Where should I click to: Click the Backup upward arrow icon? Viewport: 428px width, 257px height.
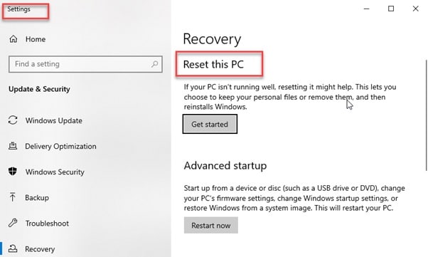(x=13, y=197)
